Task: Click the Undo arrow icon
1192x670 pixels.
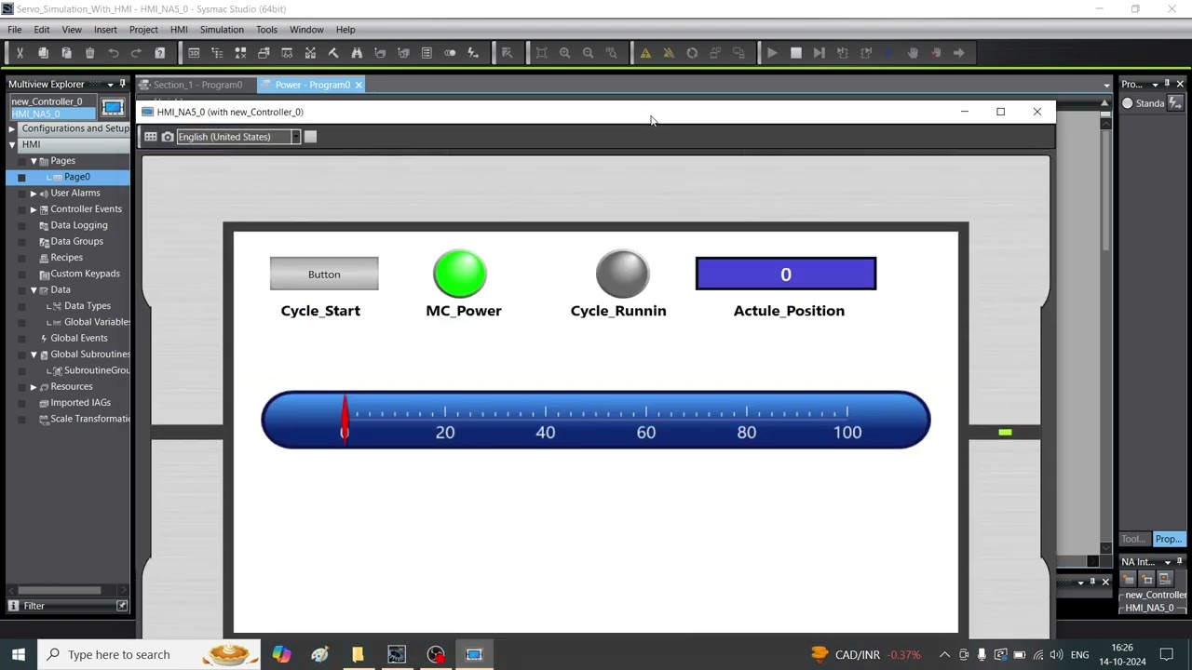Action: (113, 53)
